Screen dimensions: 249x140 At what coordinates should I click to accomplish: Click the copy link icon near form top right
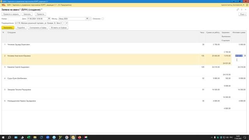click(x=238, y=10)
